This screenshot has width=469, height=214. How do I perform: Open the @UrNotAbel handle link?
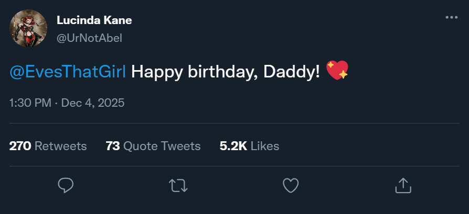pyautogui.click(x=89, y=38)
